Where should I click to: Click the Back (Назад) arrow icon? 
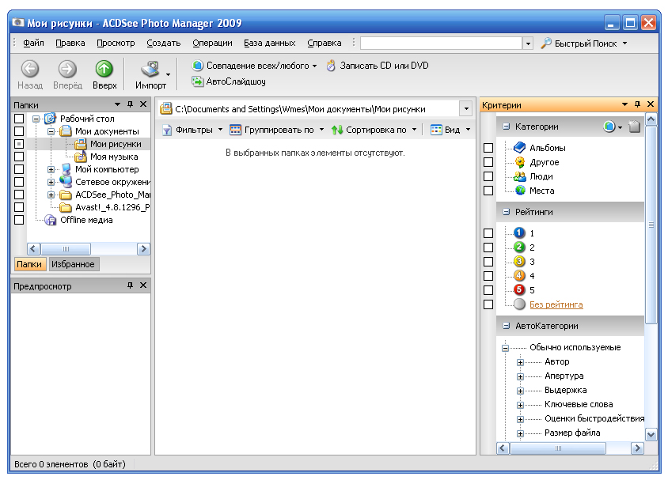coord(30,69)
